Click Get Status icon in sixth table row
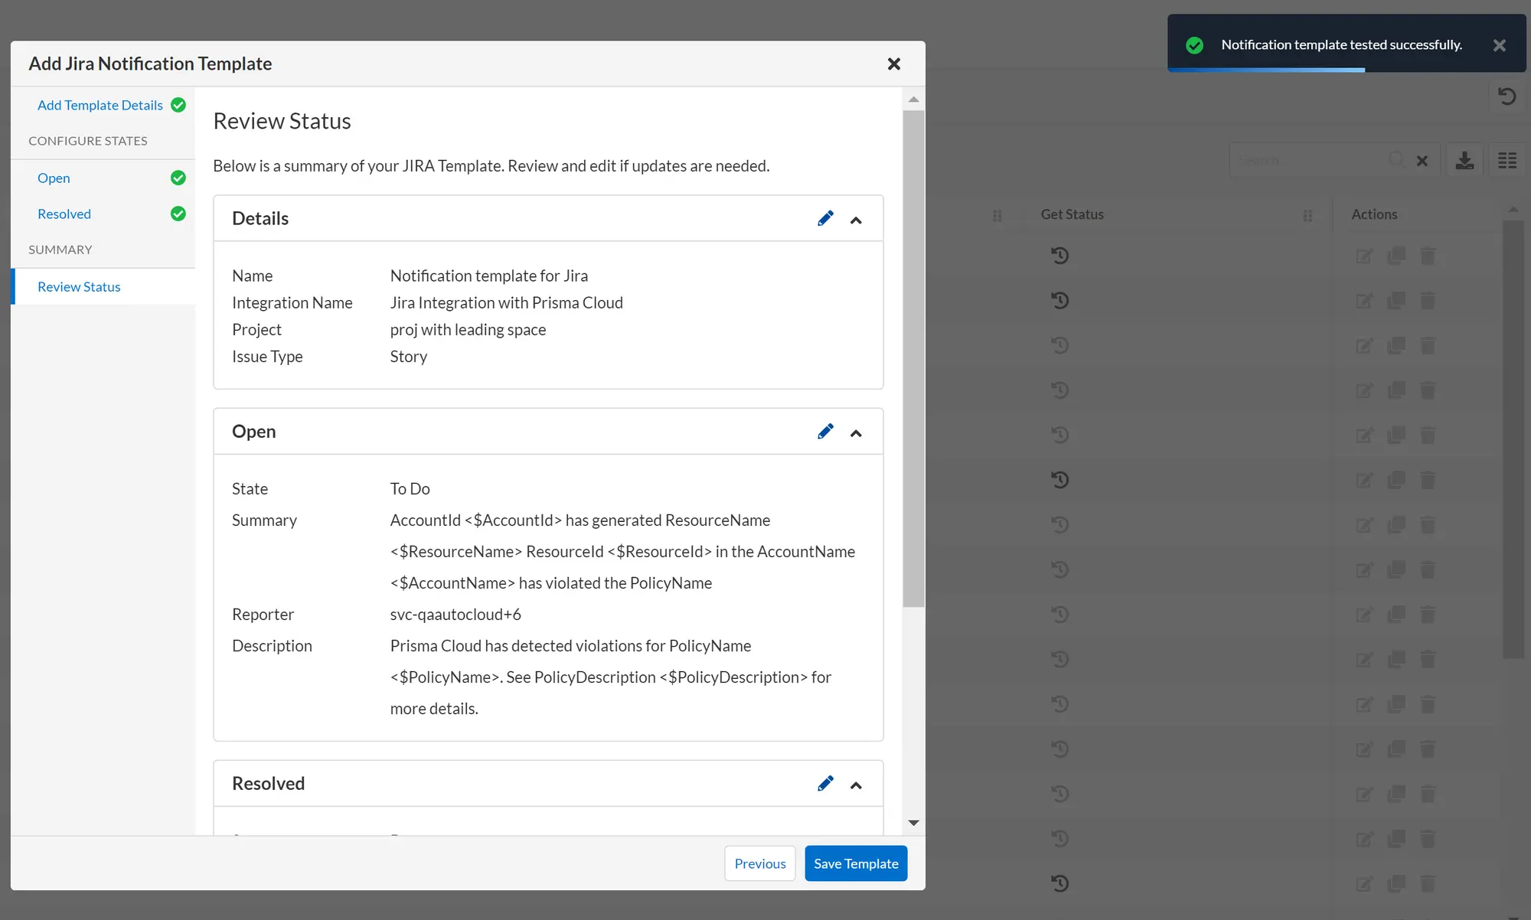The height and width of the screenshot is (920, 1531). (1059, 480)
